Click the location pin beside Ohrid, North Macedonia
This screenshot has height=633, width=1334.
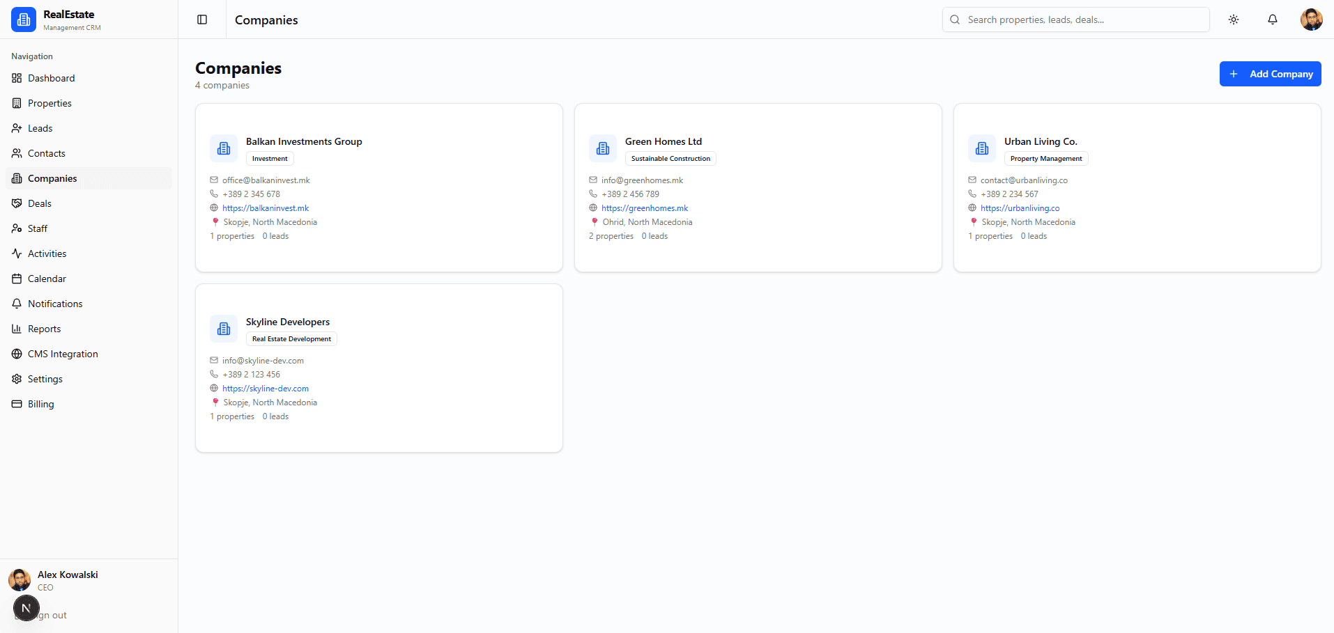(x=595, y=221)
